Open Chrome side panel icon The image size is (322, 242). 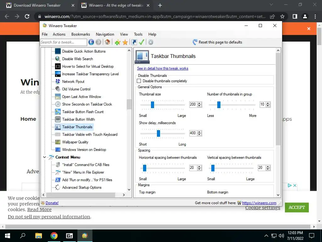pyautogui.click(x=295, y=16)
